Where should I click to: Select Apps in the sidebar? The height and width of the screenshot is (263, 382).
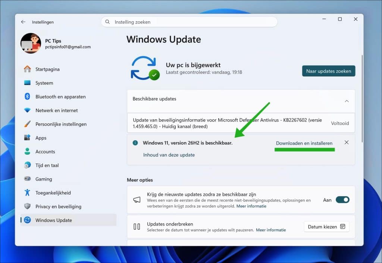coord(69,138)
